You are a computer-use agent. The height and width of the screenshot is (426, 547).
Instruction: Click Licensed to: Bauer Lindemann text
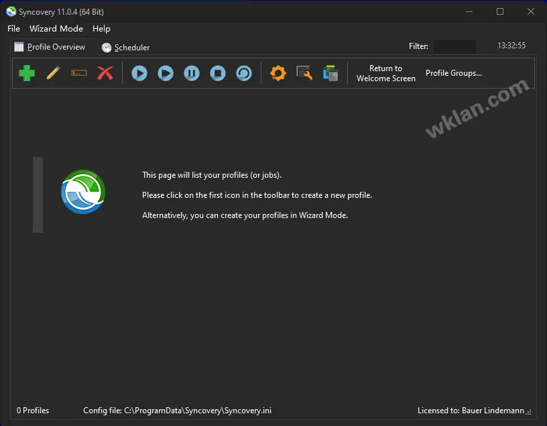tap(471, 411)
